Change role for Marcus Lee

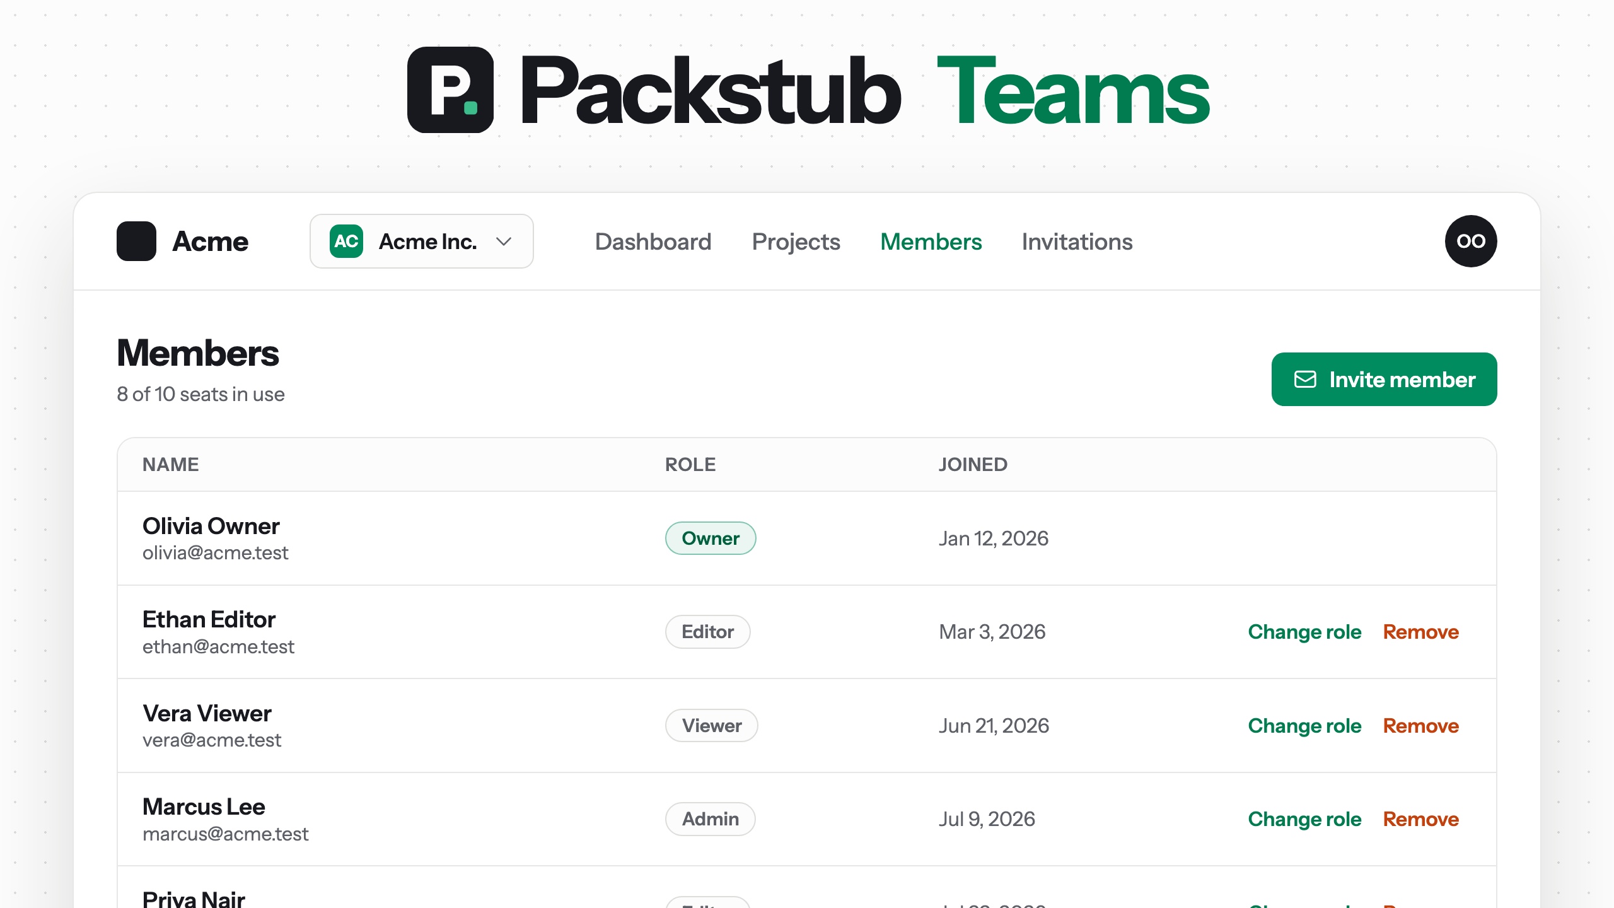(1304, 819)
